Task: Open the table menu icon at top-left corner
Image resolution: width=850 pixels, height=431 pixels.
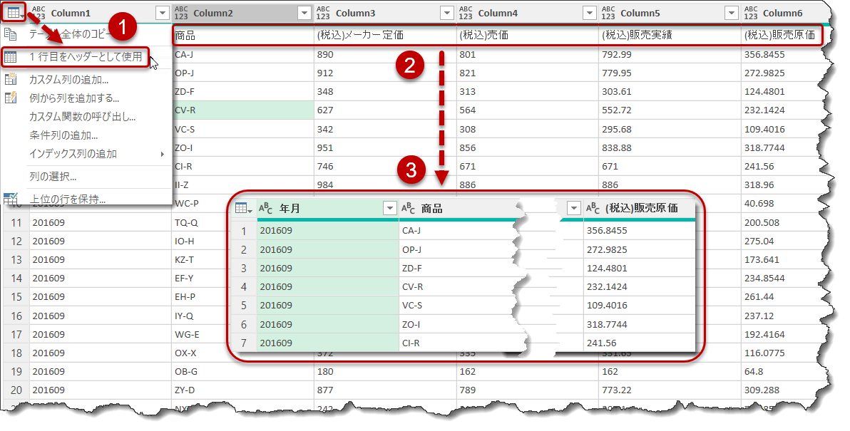Action: pos(14,12)
